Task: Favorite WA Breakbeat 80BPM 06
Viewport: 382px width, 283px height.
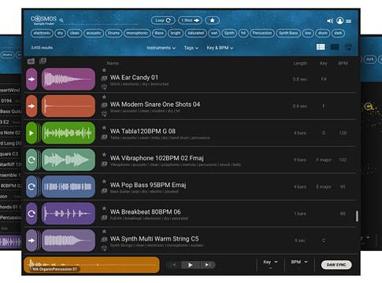Action: (x=104, y=208)
